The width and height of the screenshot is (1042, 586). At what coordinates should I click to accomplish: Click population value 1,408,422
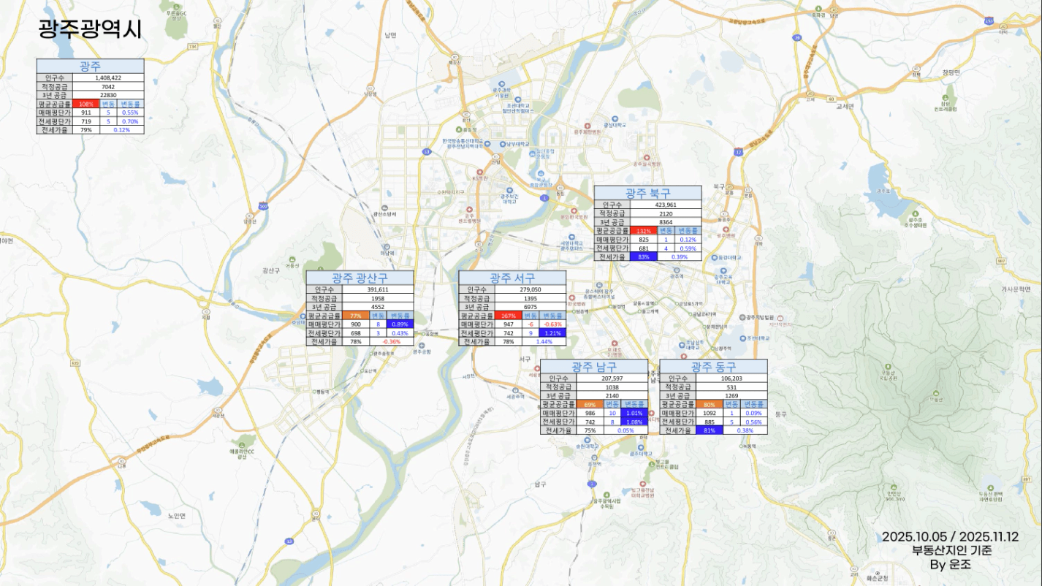[x=108, y=77]
